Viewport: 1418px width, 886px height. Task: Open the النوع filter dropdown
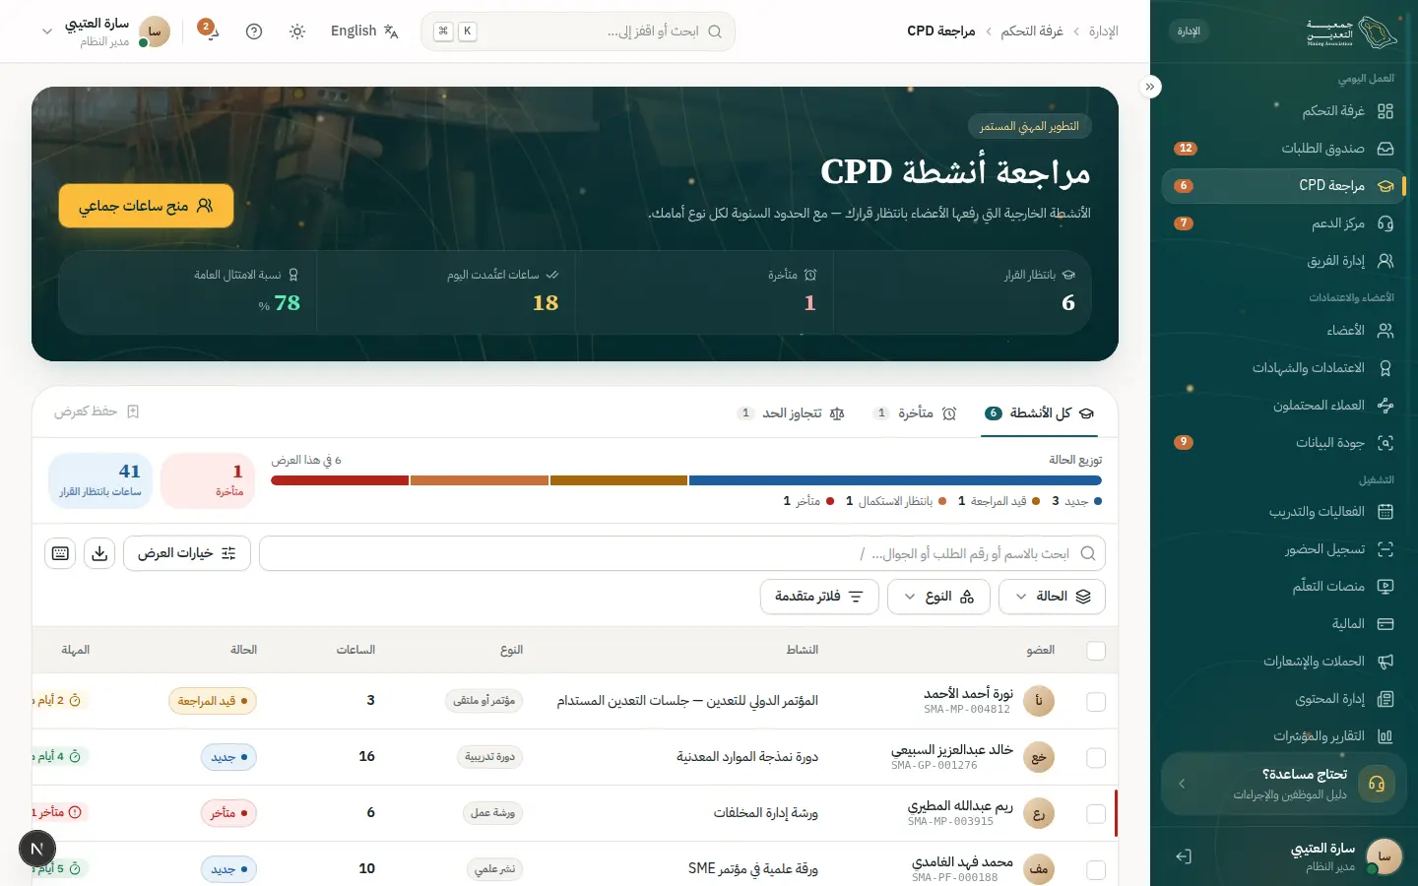tap(938, 597)
